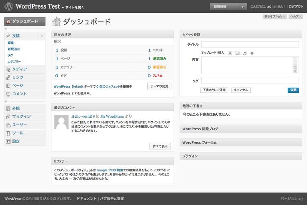Click the すべて表示 comments button
Screen dimensions: 307x205
click(x=160, y=146)
